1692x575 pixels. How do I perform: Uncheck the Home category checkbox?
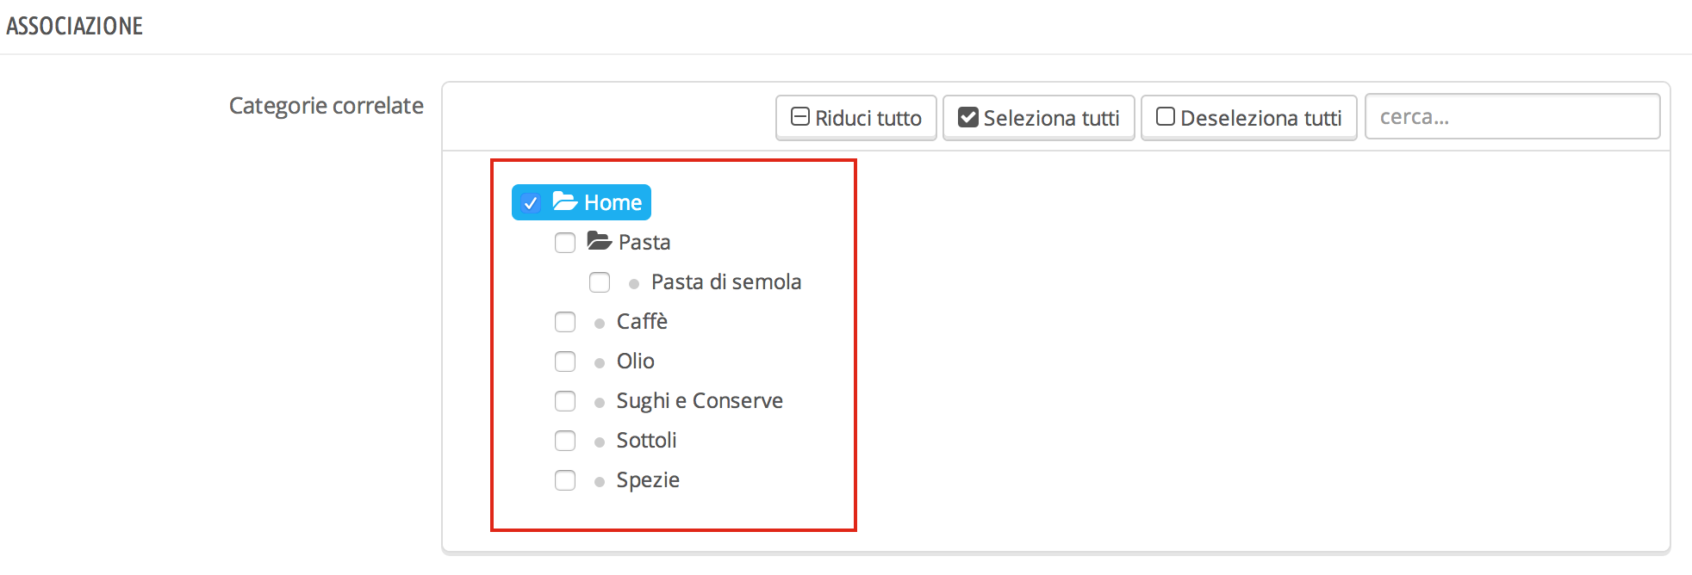point(531,203)
